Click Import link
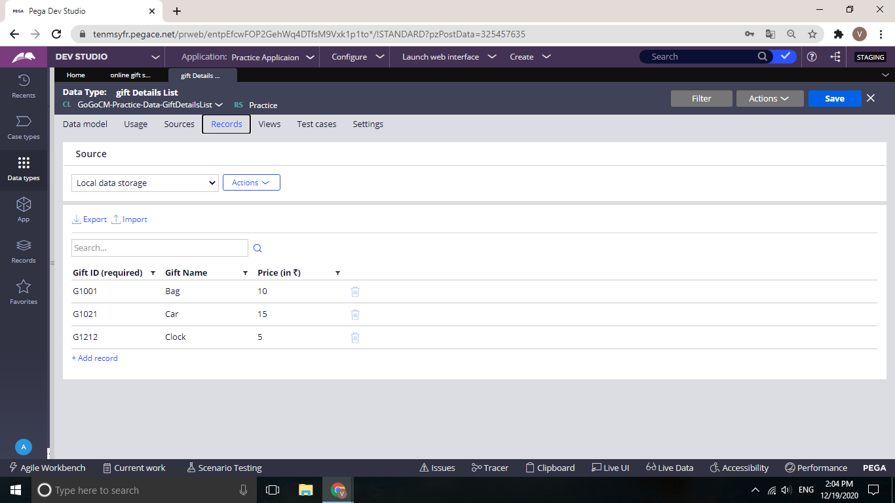 tap(129, 219)
